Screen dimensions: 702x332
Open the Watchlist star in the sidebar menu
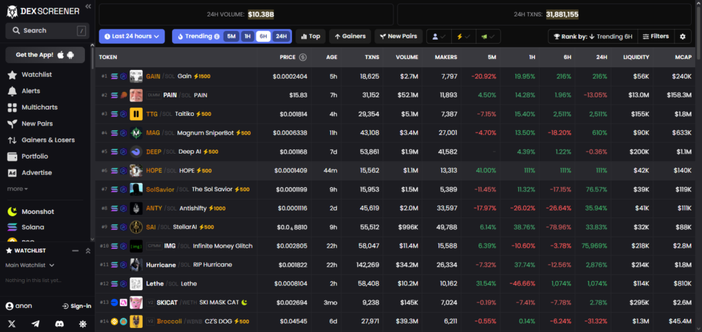12,75
